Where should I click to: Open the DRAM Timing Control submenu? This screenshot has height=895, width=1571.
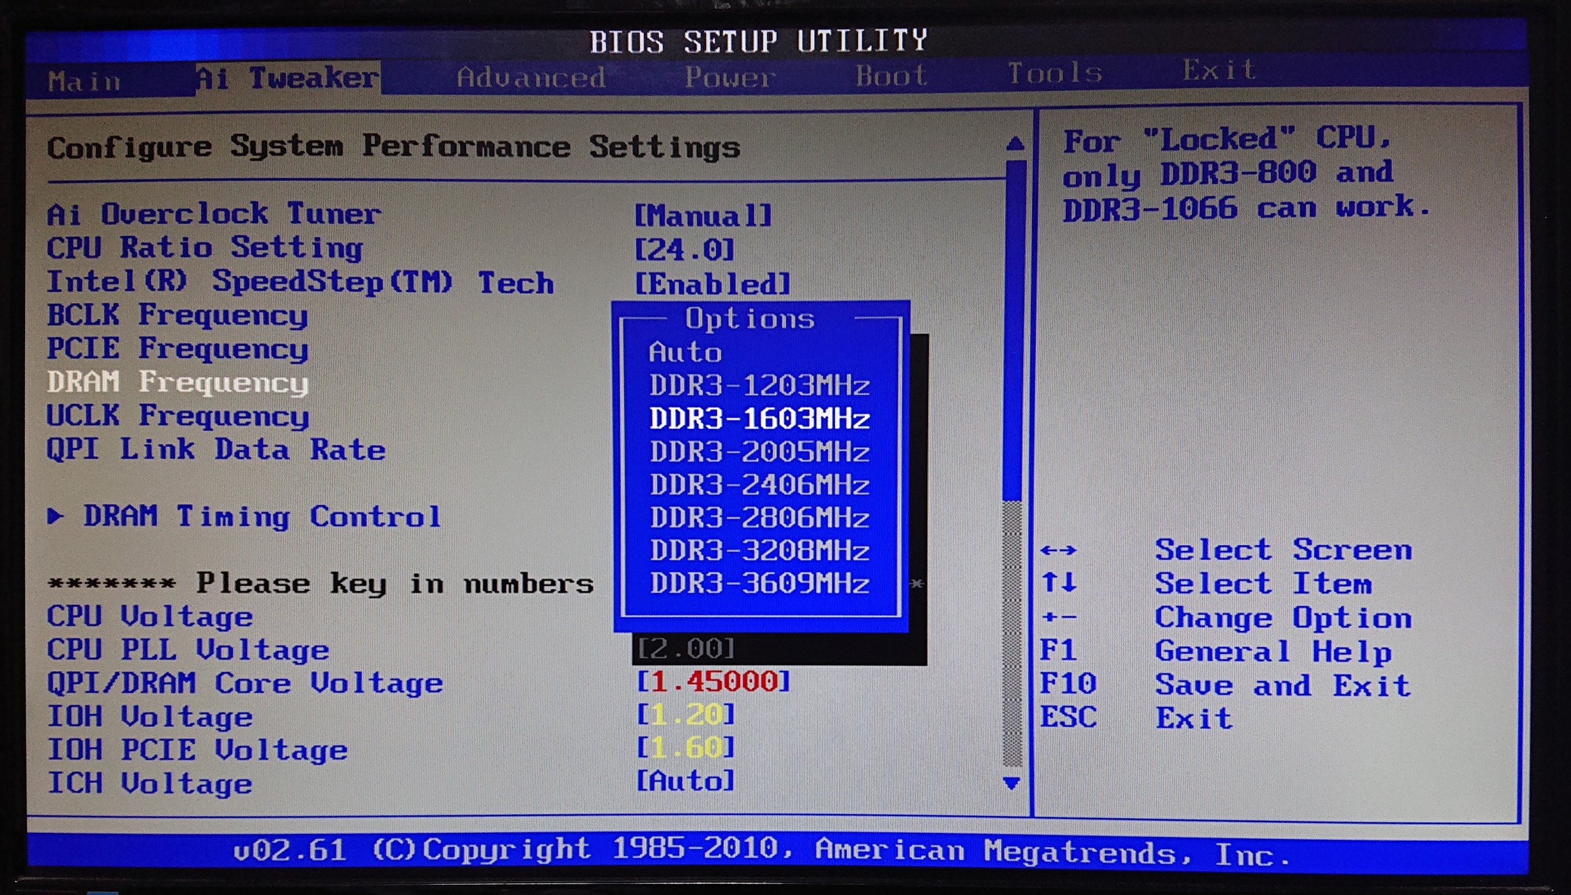262,517
